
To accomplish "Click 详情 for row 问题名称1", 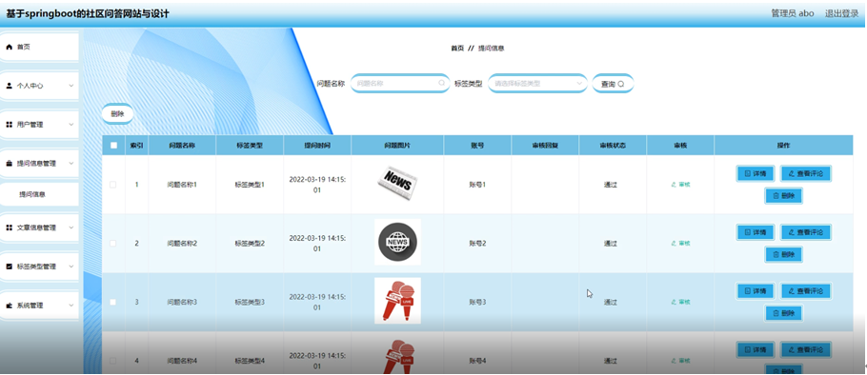I will (x=756, y=173).
